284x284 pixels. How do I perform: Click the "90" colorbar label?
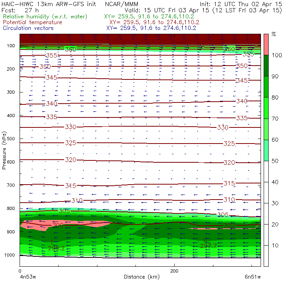click(x=275, y=76)
